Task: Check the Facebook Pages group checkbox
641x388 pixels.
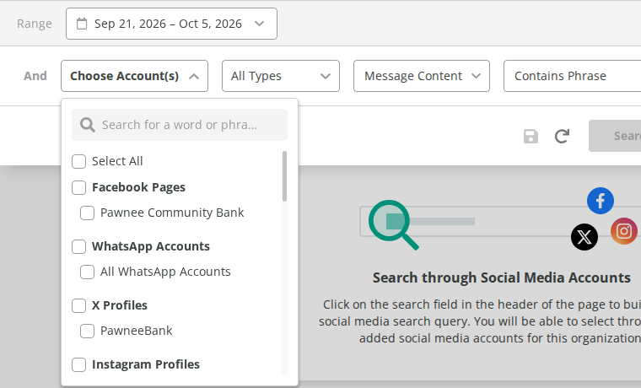Action: pos(79,187)
